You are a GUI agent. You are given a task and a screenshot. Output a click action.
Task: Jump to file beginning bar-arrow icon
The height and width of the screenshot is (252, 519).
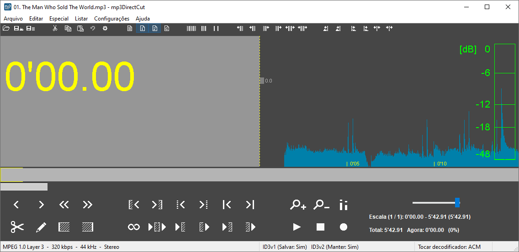(227, 205)
